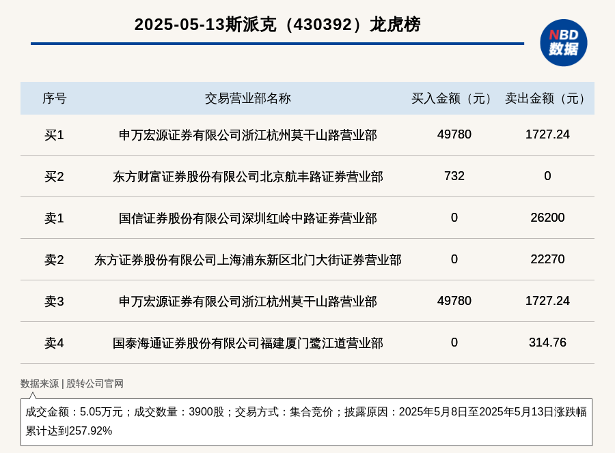
Task: Click the 序号 column header
Action: coord(55,98)
